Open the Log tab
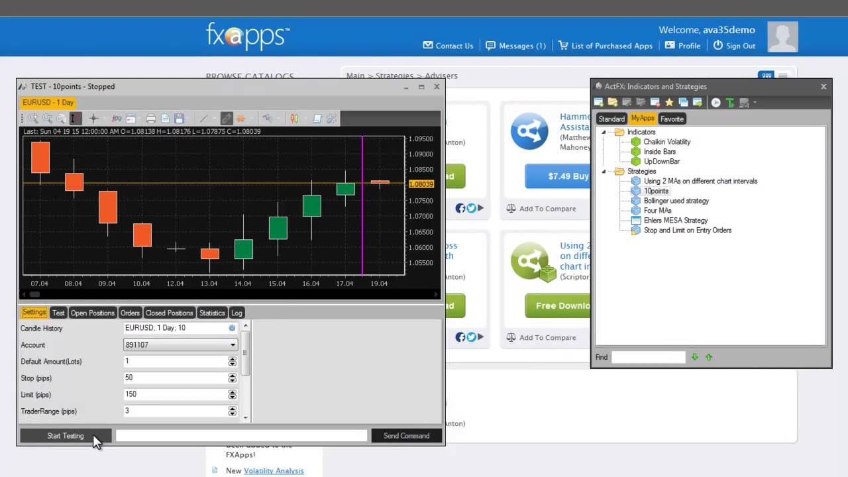The width and height of the screenshot is (848, 477). pos(237,313)
